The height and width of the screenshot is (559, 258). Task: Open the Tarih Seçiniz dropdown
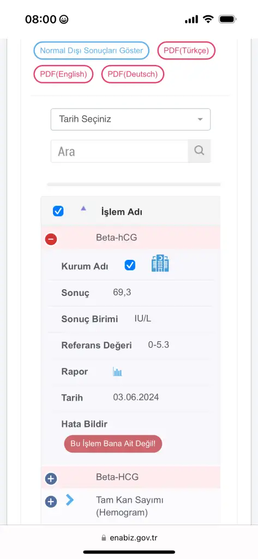coord(130,119)
